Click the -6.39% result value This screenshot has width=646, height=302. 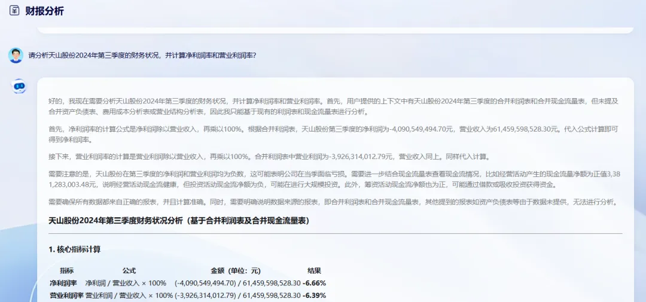click(315, 295)
